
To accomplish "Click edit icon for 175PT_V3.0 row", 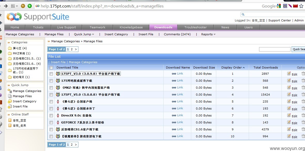I will click(289, 73).
